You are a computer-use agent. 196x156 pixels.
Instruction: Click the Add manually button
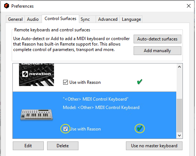coord(157,51)
